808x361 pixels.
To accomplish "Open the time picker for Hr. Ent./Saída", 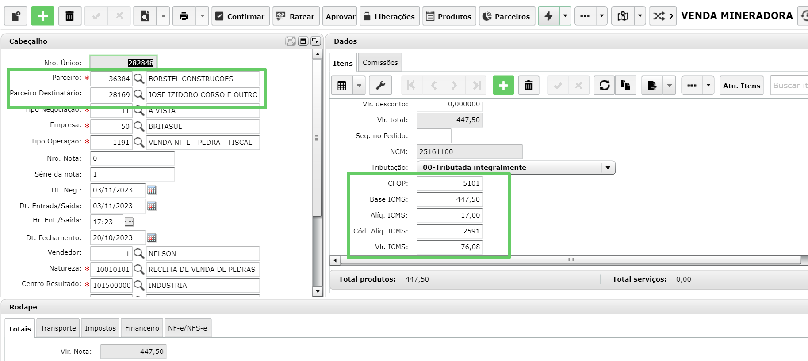I will pos(129,222).
